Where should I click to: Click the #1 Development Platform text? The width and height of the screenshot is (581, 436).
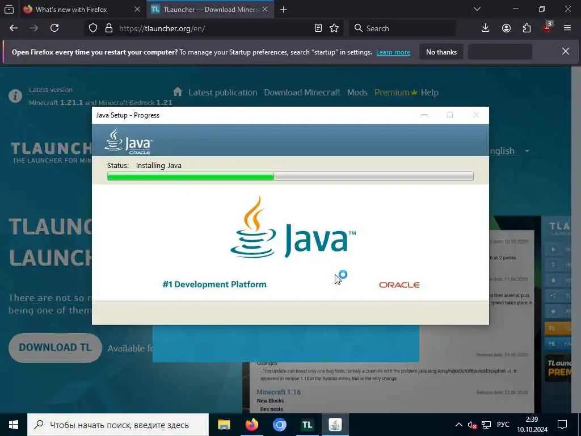point(214,284)
